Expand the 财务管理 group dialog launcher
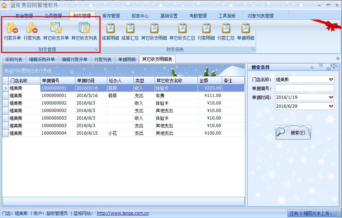This screenshot has width=342, height=218. (x=96, y=49)
